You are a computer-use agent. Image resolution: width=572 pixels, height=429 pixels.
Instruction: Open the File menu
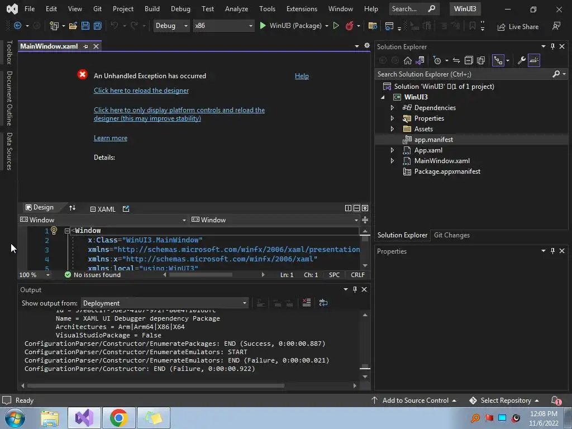click(x=30, y=9)
